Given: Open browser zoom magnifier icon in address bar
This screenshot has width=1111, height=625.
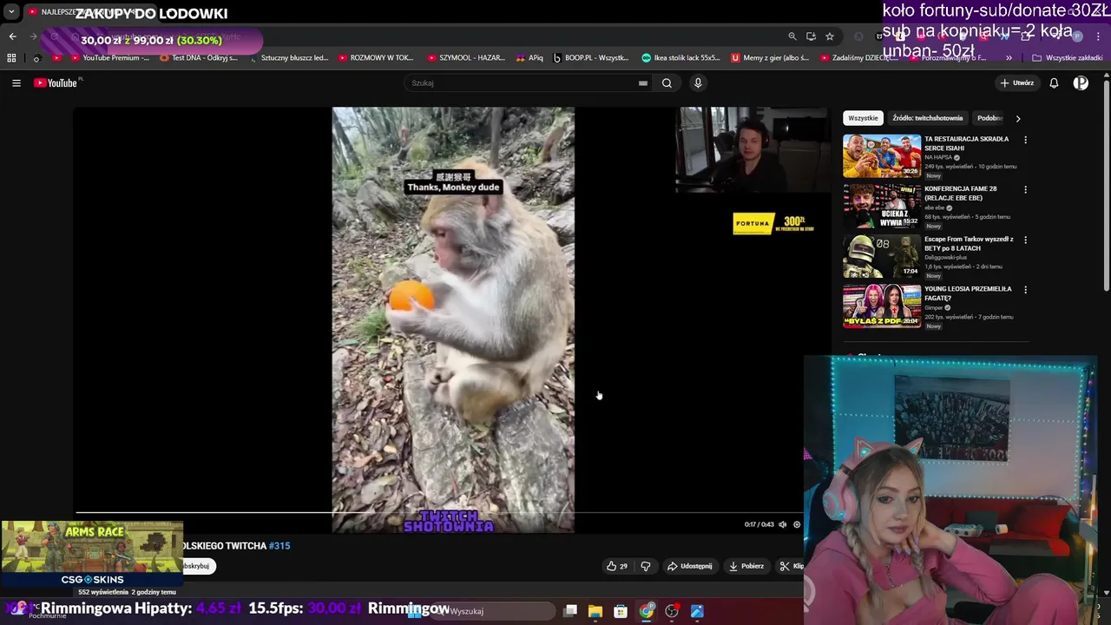Looking at the screenshot, I should (792, 36).
